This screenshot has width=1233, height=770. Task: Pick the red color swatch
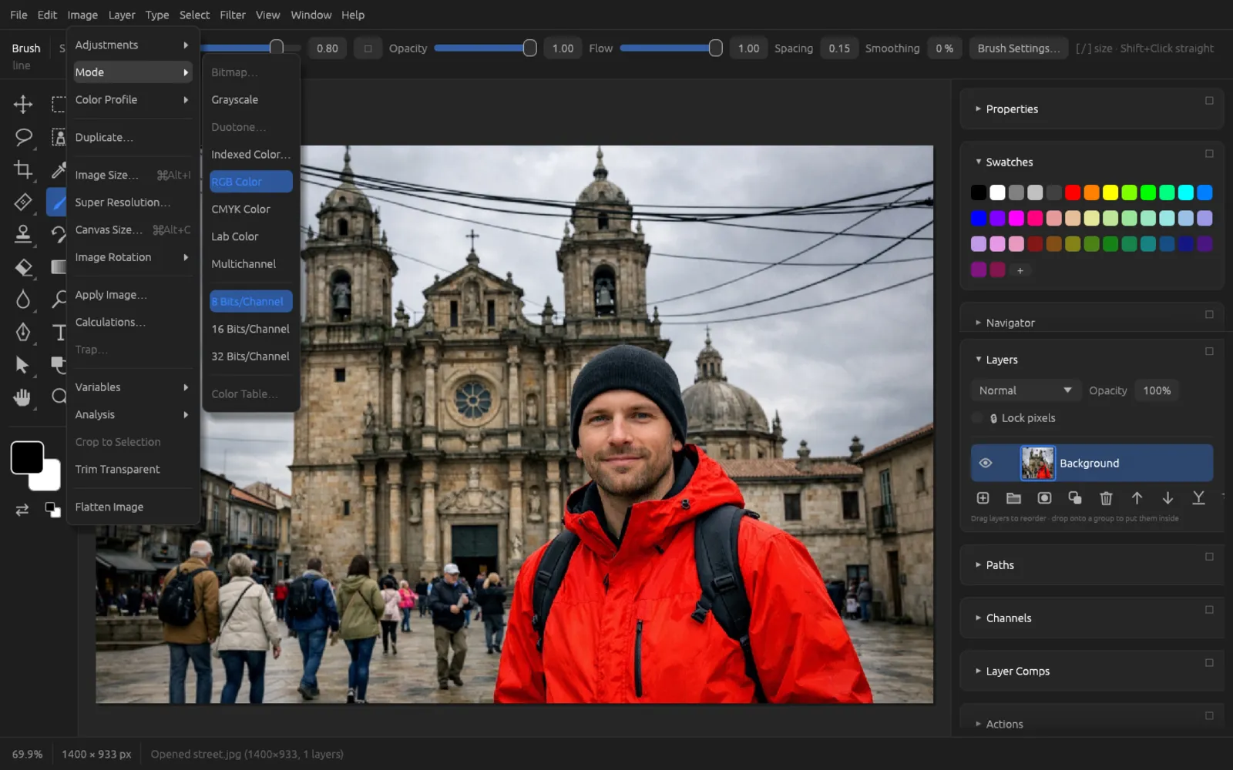[x=1073, y=192]
